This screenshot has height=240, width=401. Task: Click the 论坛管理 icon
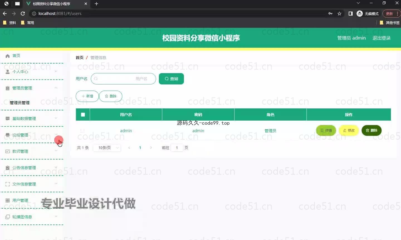(8, 135)
